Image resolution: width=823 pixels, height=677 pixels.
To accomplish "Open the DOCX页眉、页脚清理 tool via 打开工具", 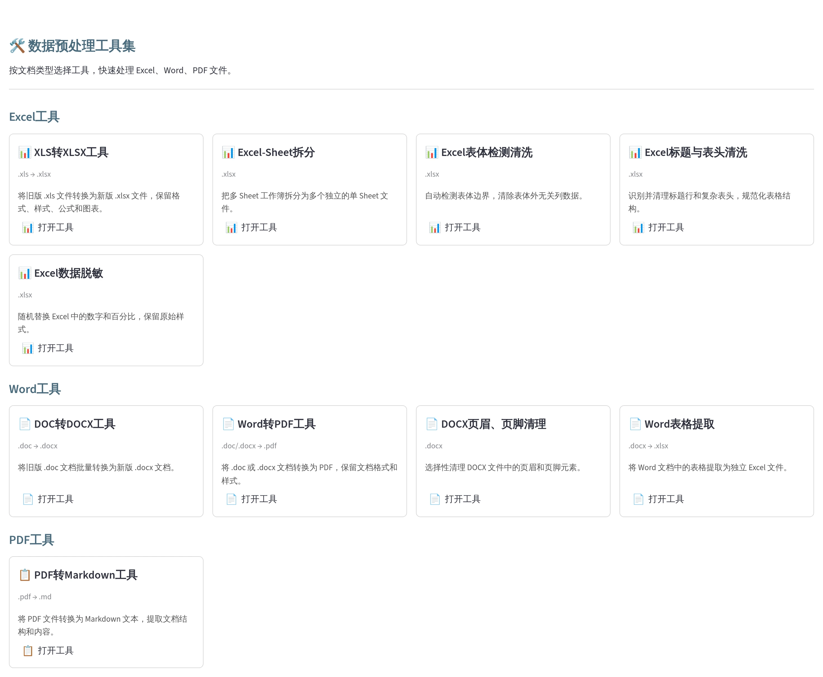I will [455, 499].
